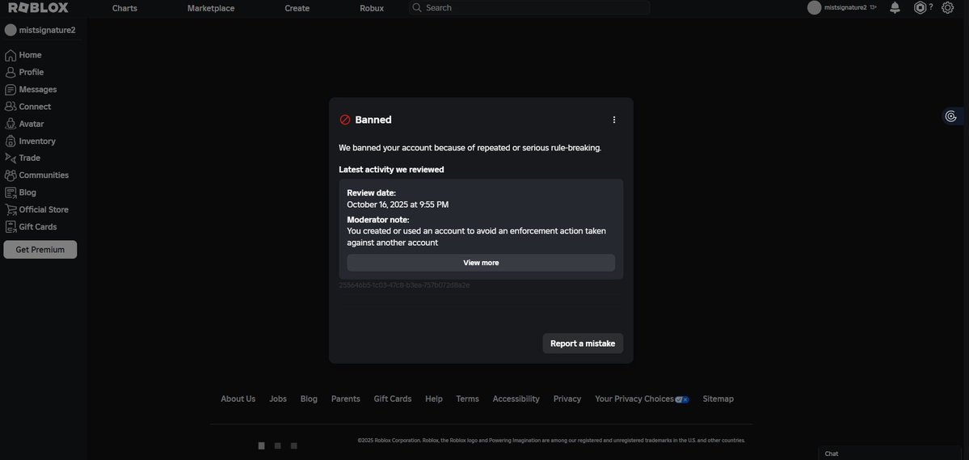
Task: Open the sidebar Gift Cards entry
Action: pos(31,227)
